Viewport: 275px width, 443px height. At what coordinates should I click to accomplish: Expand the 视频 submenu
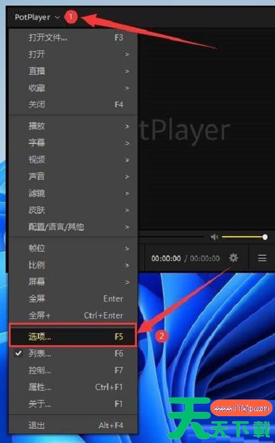(x=73, y=160)
